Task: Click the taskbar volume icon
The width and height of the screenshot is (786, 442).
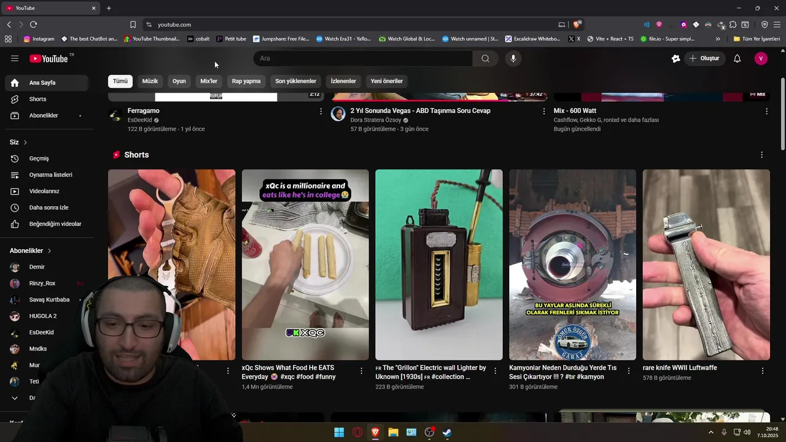Action: [747, 432]
